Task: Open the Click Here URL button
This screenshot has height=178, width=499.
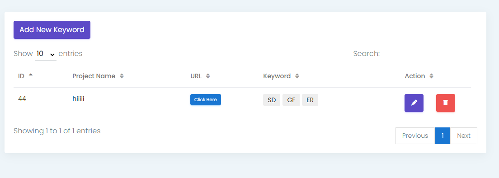Action: 206,99
